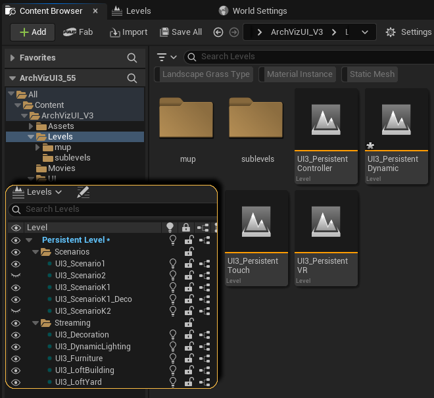Click Kismet blueprint icon for UI3_LoftBuilding
Viewport: 434px width, 398px height.
pyautogui.click(x=204, y=370)
